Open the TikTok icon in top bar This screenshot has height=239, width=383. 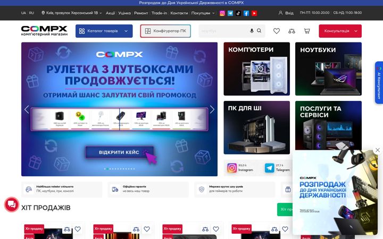[x=238, y=13]
